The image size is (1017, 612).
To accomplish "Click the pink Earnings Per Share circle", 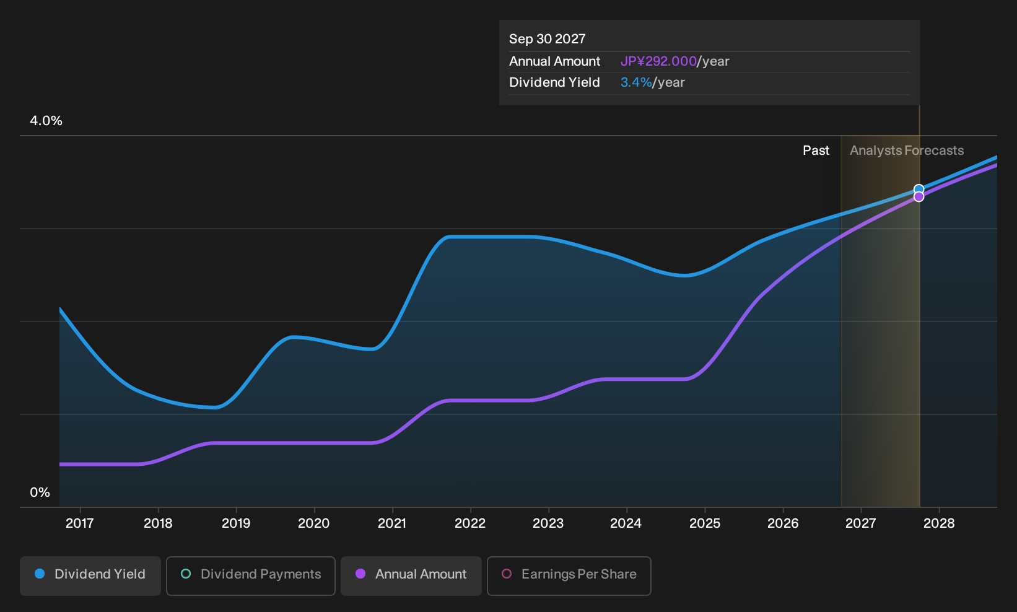I will pyautogui.click(x=507, y=574).
